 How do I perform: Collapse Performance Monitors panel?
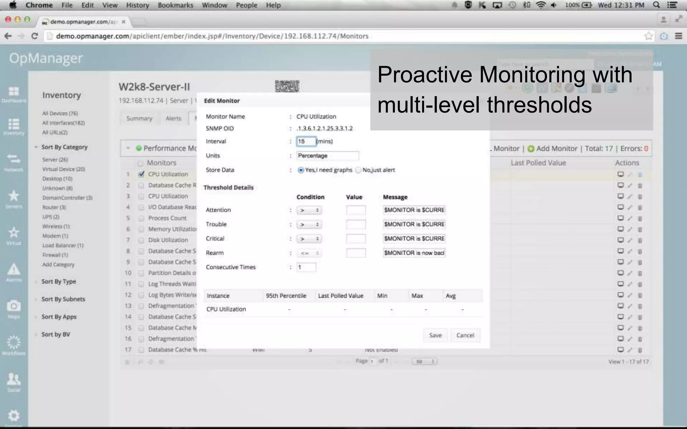pos(128,148)
